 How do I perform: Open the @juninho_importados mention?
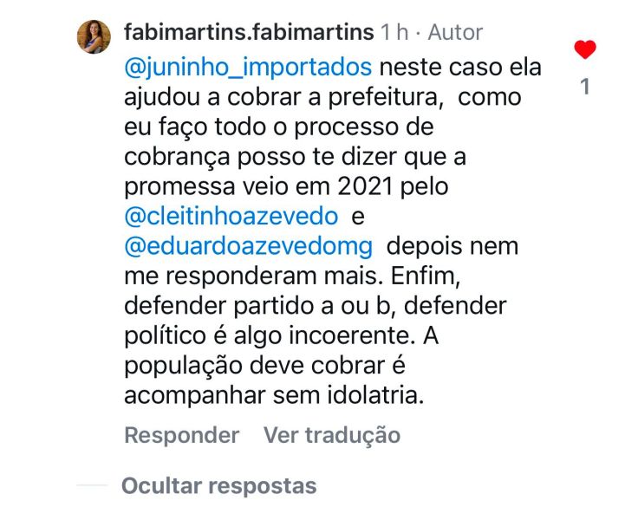tap(248, 68)
